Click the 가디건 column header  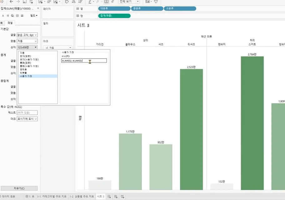click(100, 44)
